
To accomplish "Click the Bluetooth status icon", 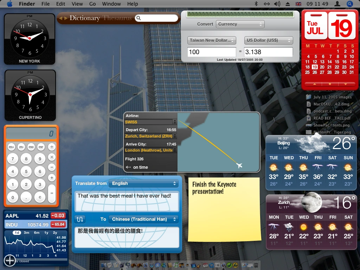I will (x=256, y=4).
